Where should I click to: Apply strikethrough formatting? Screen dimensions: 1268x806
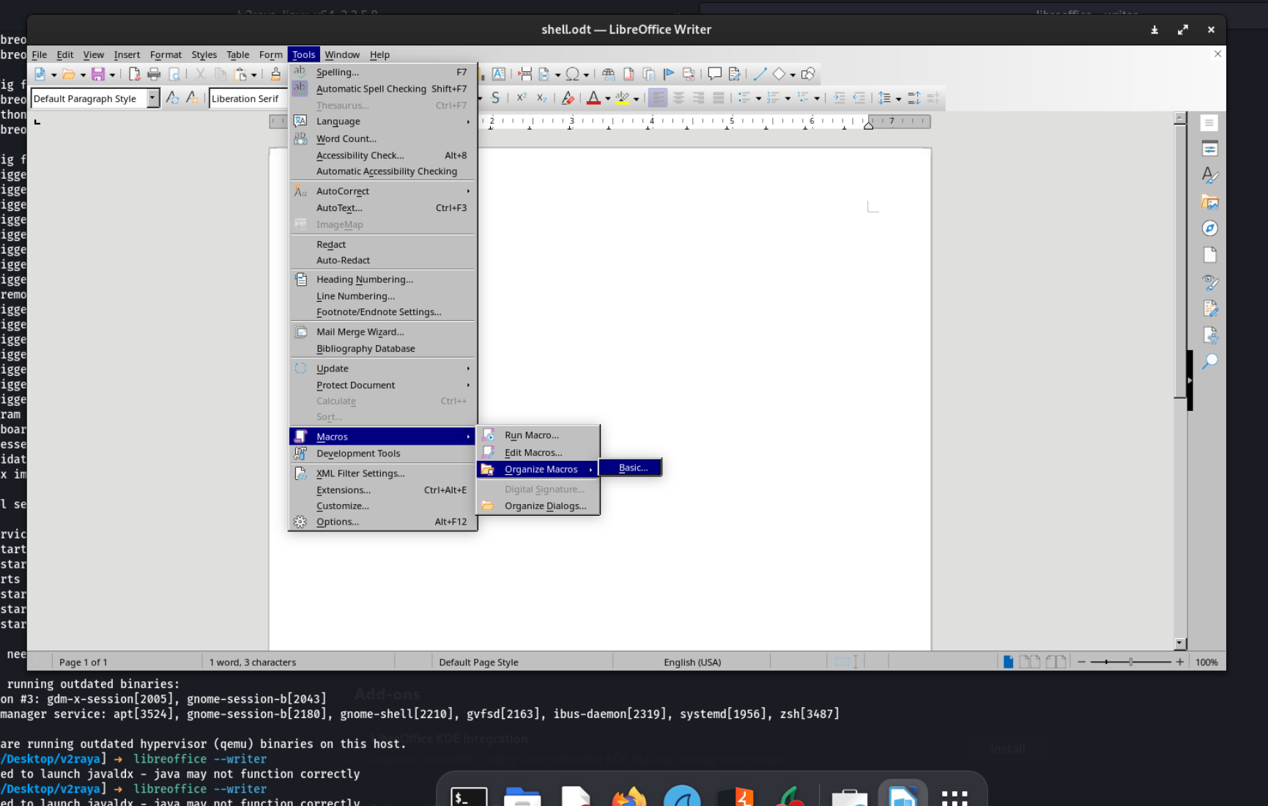(496, 98)
